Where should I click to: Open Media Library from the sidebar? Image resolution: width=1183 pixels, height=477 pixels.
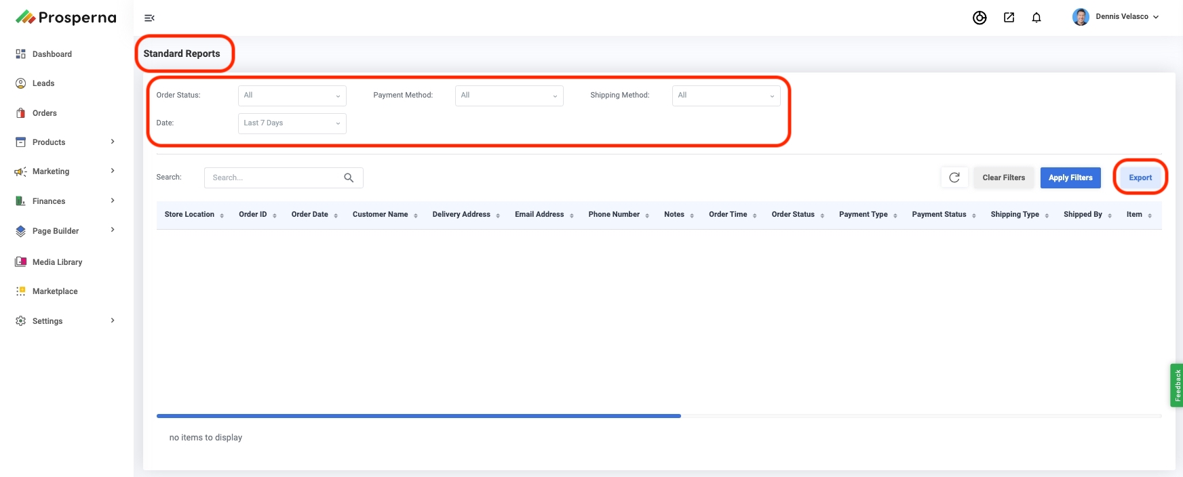coord(57,262)
